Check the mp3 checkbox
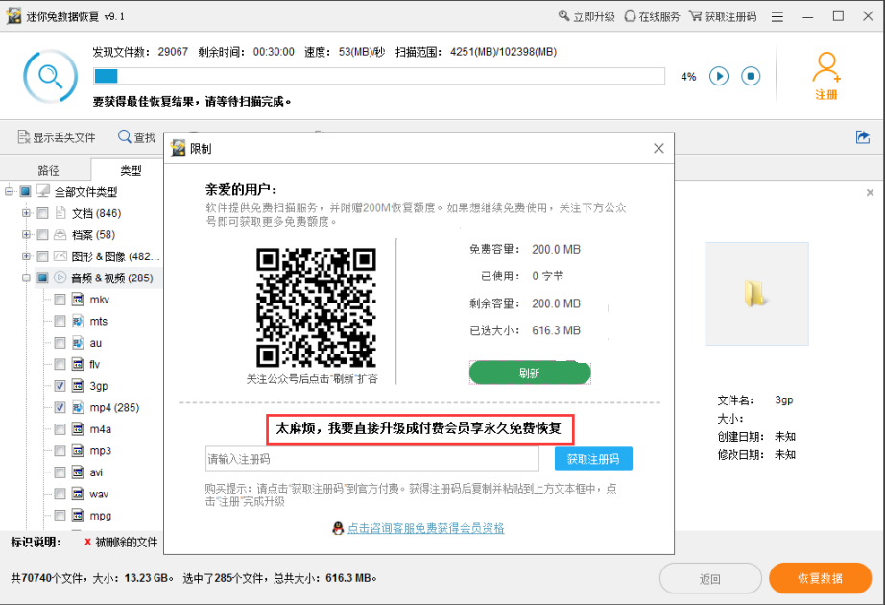This screenshot has height=605, width=885. (x=60, y=450)
